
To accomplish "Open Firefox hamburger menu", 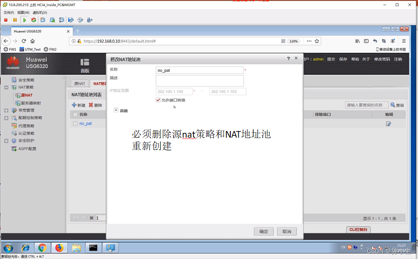I will (403, 41).
